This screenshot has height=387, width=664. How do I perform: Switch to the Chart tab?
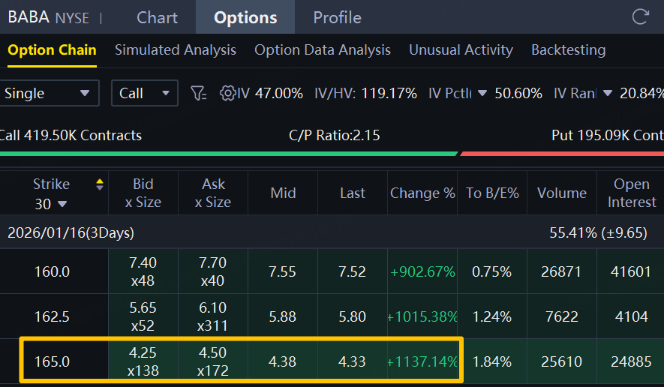(157, 17)
